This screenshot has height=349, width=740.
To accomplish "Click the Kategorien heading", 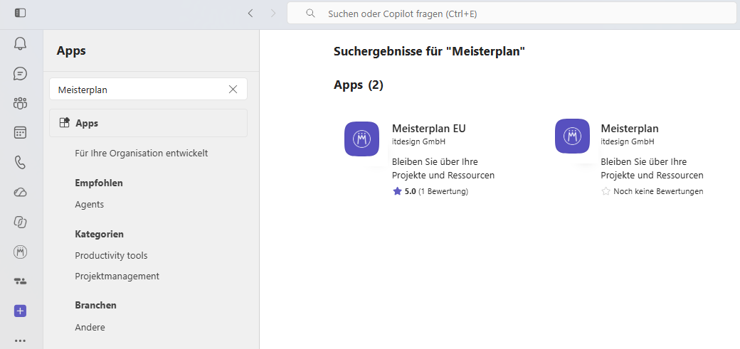I will pos(100,234).
